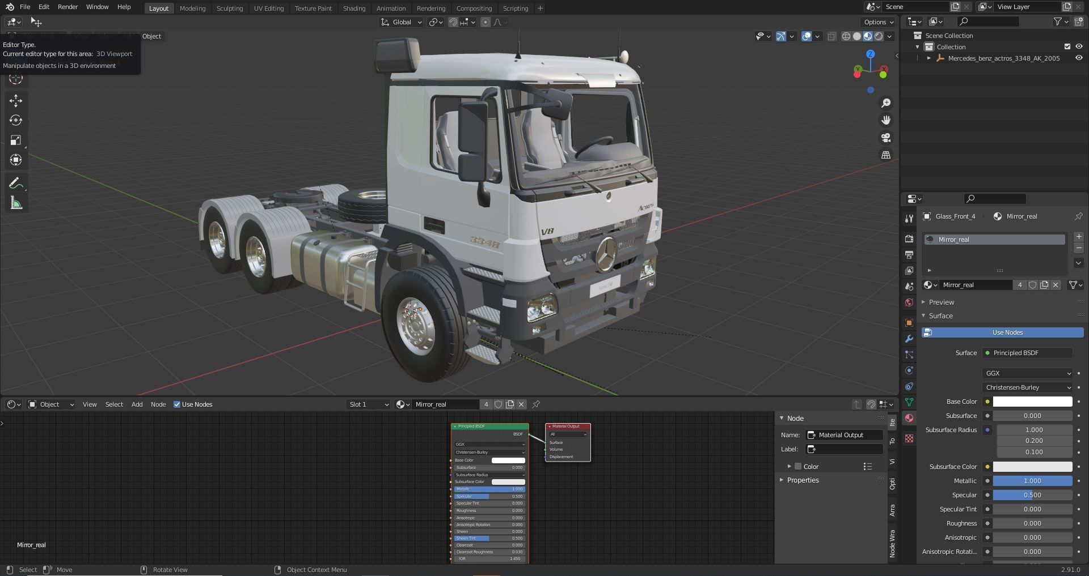Switch to the Scripting workspace tab
Image resolution: width=1089 pixels, height=576 pixels.
515,8
